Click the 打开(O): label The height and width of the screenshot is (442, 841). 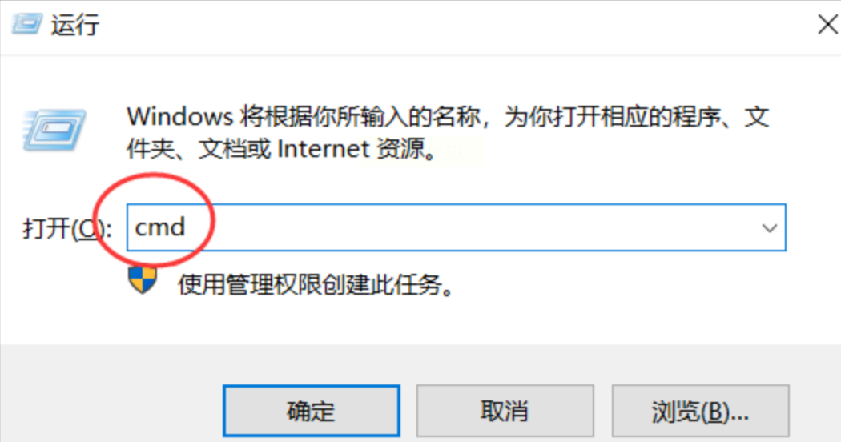67,229
